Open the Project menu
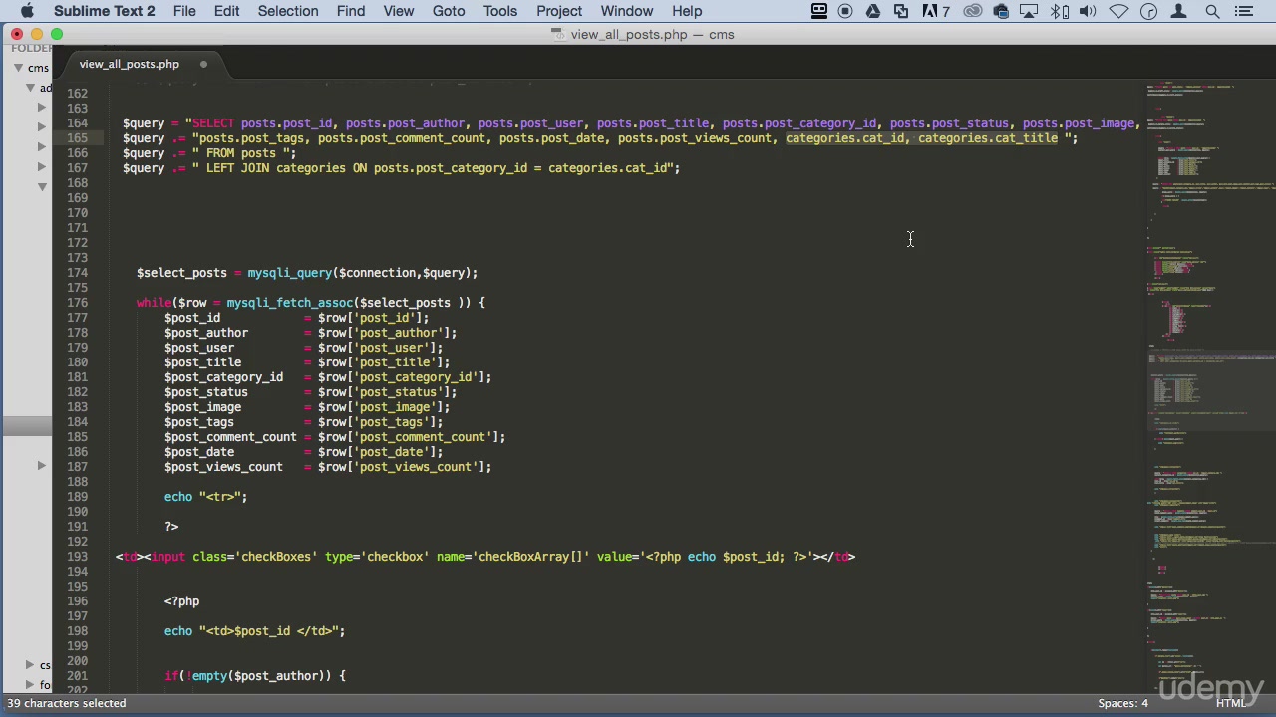 [x=559, y=11]
